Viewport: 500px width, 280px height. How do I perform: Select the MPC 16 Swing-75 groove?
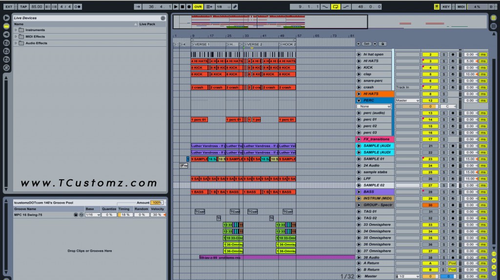[28, 215]
